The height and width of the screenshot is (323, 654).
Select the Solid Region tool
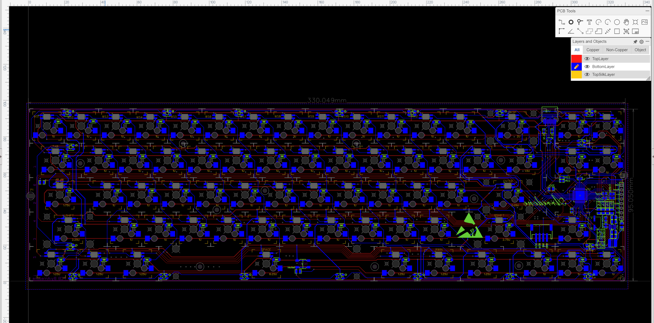pos(599,31)
